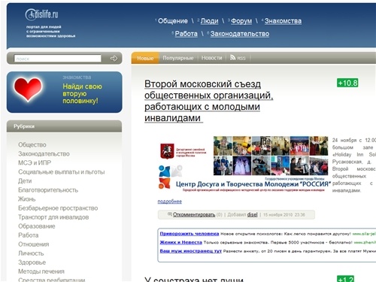
Task: Open the Общение navigation item
Action: pos(173,21)
